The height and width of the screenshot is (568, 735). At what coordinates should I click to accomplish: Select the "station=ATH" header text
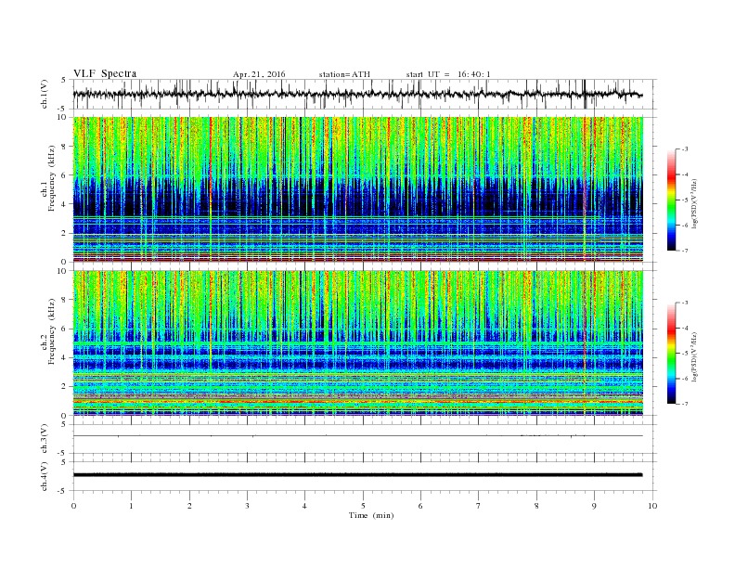tap(344, 74)
